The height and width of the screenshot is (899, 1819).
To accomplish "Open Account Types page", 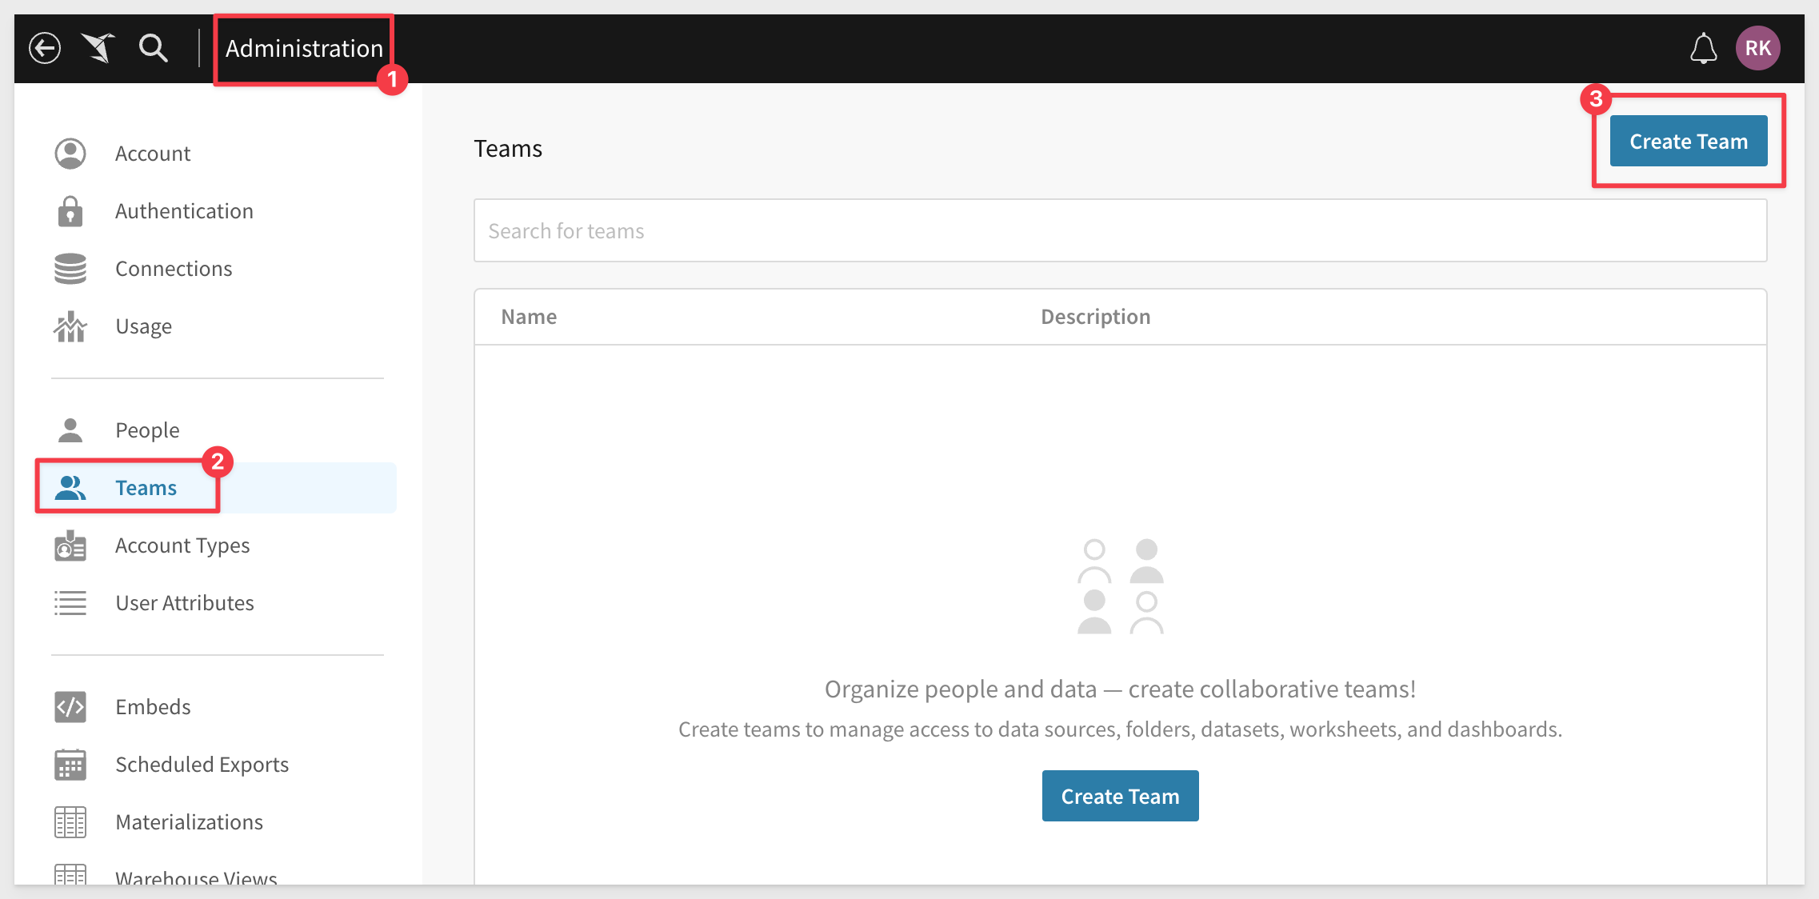I will click(x=182, y=545).
